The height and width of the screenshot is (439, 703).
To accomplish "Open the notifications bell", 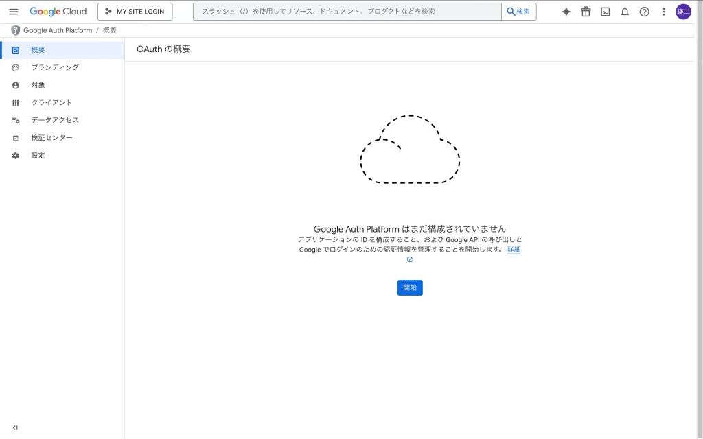I will point(625,12).
